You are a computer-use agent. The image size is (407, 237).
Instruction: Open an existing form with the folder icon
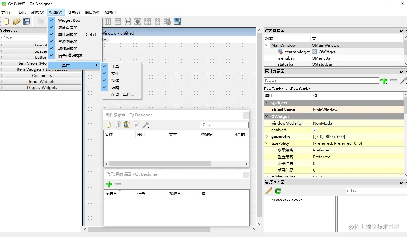pos(16,21)
